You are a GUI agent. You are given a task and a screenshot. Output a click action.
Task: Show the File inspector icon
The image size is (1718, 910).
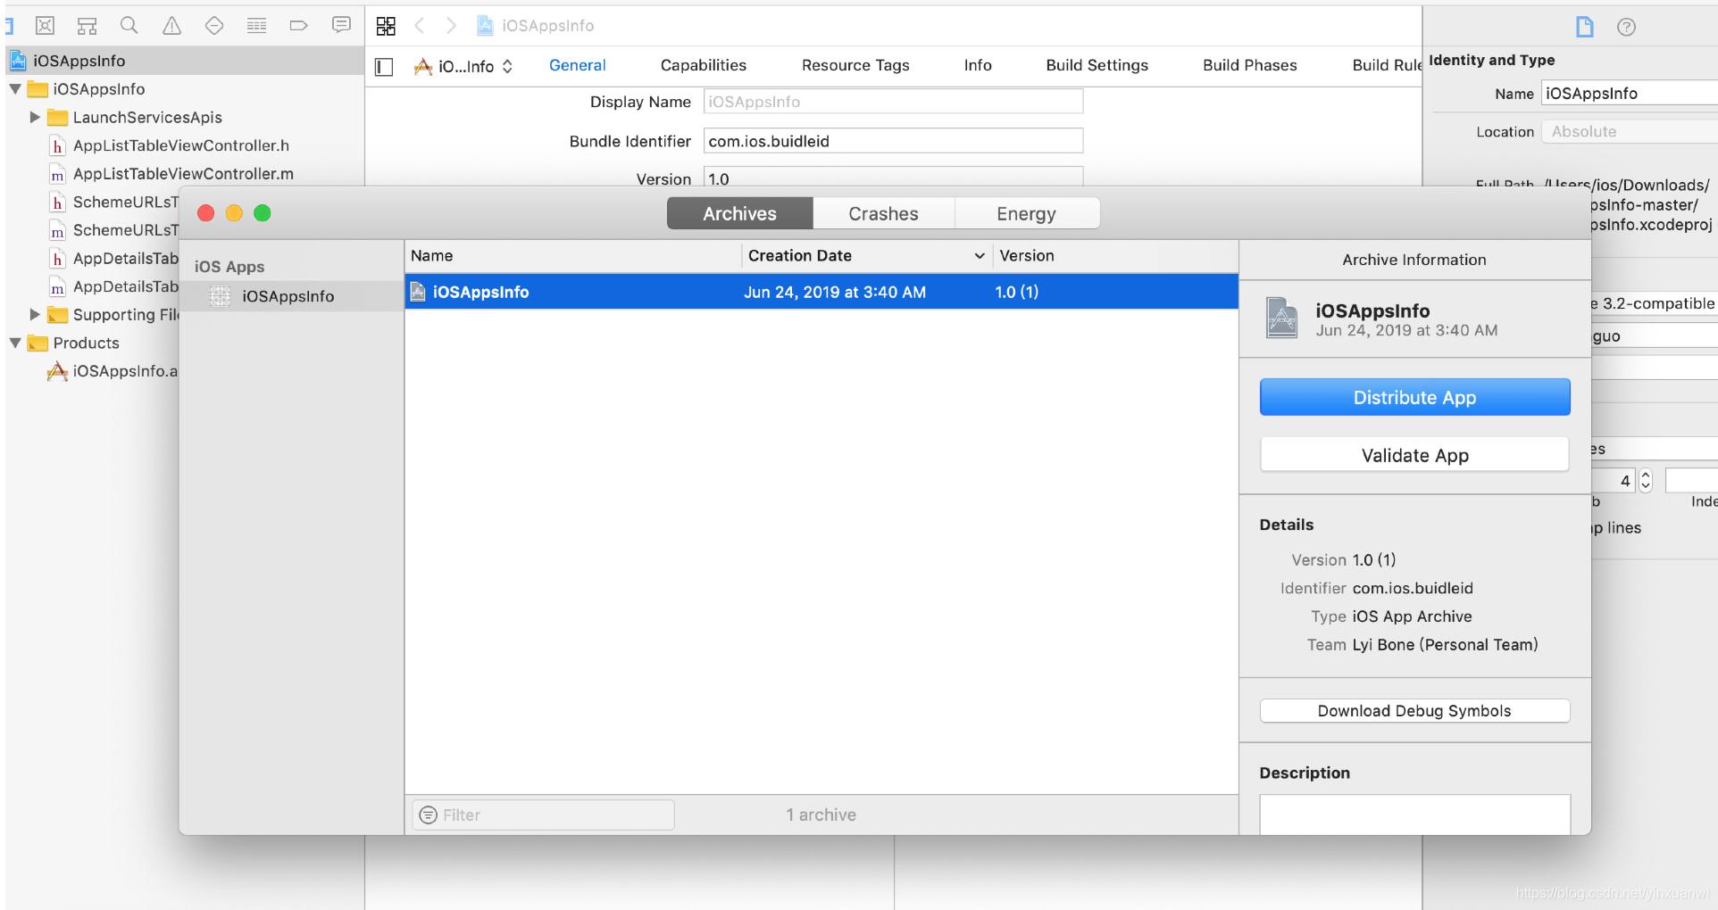(1585, 27)
